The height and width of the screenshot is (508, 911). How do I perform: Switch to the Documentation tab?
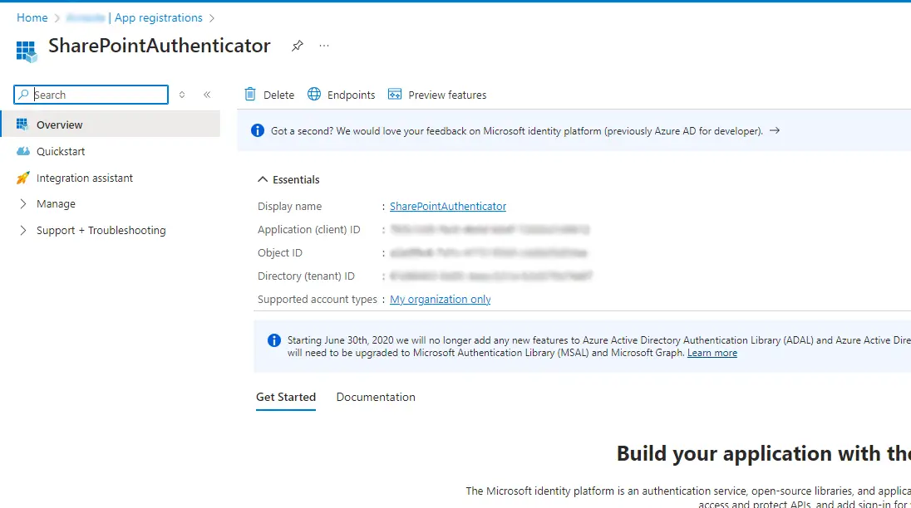tap(375, 397)
